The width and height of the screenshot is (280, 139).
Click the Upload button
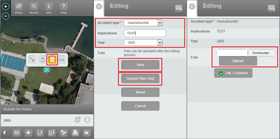(x=238, y=61)
